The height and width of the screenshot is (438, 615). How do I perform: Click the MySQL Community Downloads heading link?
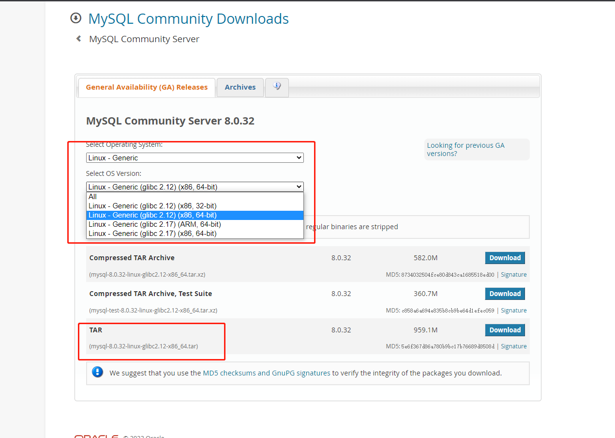click(188, 18)
